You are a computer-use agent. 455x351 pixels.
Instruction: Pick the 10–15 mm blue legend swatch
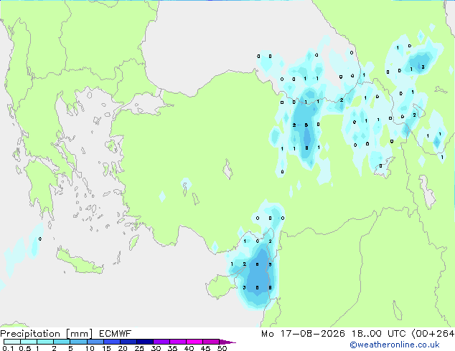pyautogui.click(x=95, y=342)
